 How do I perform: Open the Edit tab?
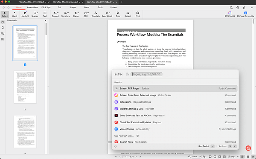tap(59, 7)
